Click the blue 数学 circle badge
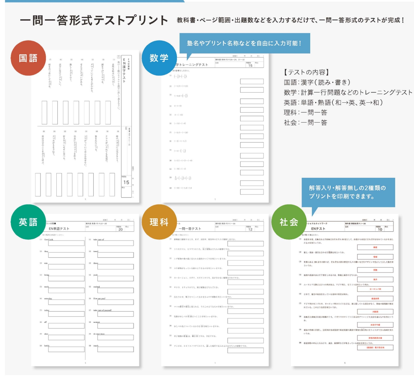 (x=159, y=58)
